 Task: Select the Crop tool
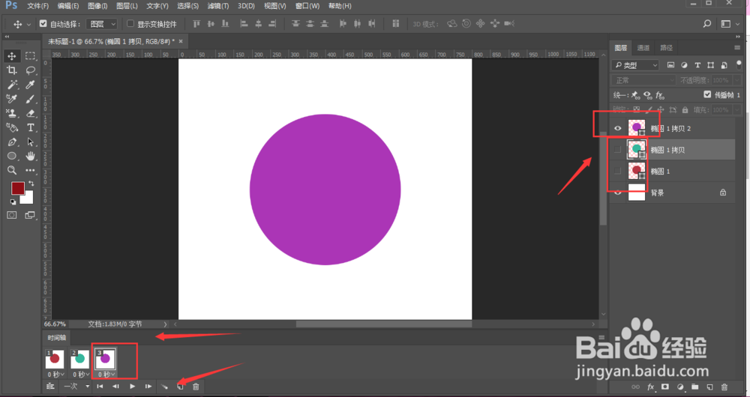coord(12,70)
